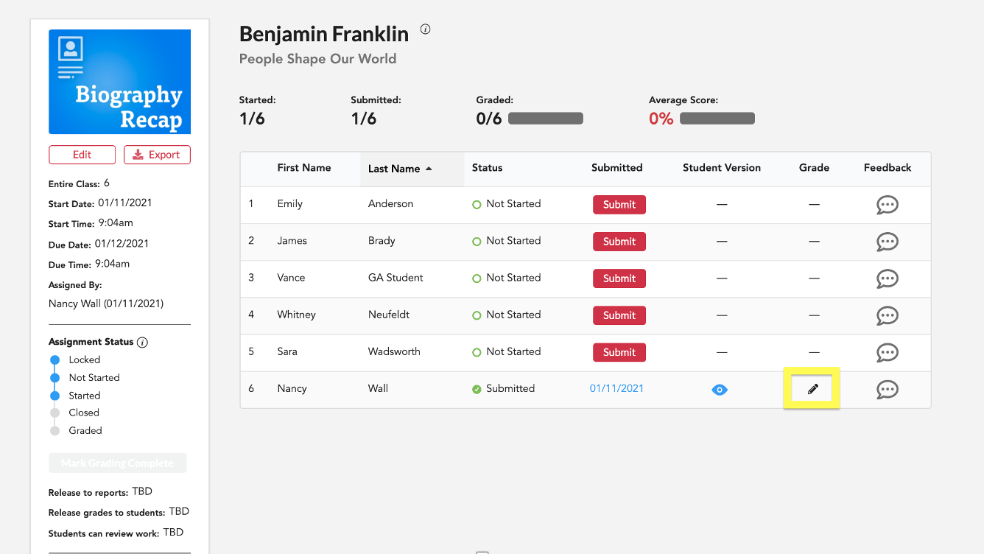Open feedback bubble for James Brady
This screenshot has width=984, height=554.
[x=887, y=242]
